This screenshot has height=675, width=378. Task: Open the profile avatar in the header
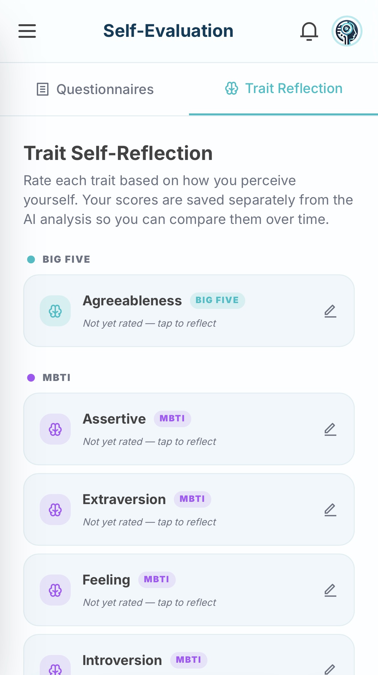(347, 31)
